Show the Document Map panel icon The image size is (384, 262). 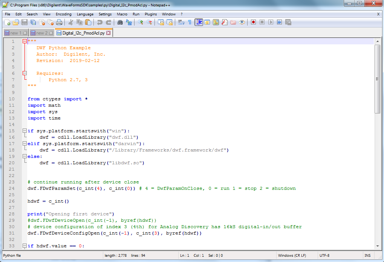tap(216, 23)
